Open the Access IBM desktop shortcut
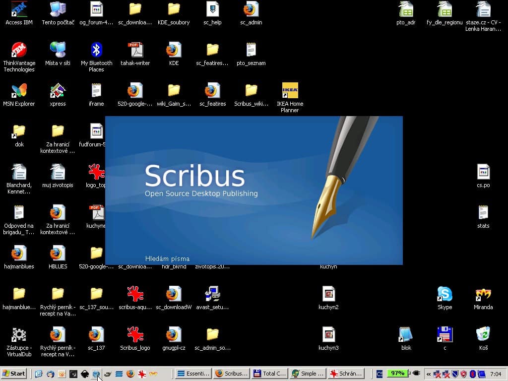Screen dimensions: 508x381 [x=19, y=13]
